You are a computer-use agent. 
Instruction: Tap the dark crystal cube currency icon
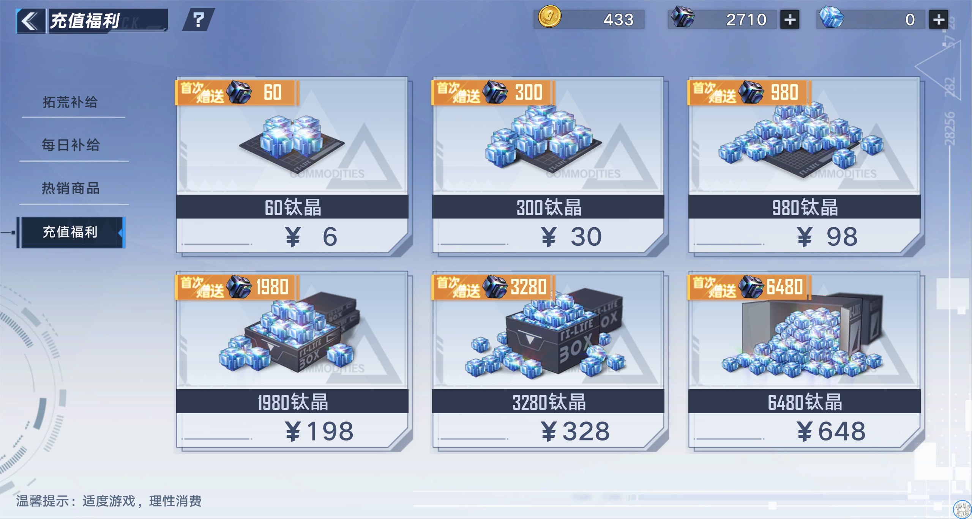pos(682,17)
